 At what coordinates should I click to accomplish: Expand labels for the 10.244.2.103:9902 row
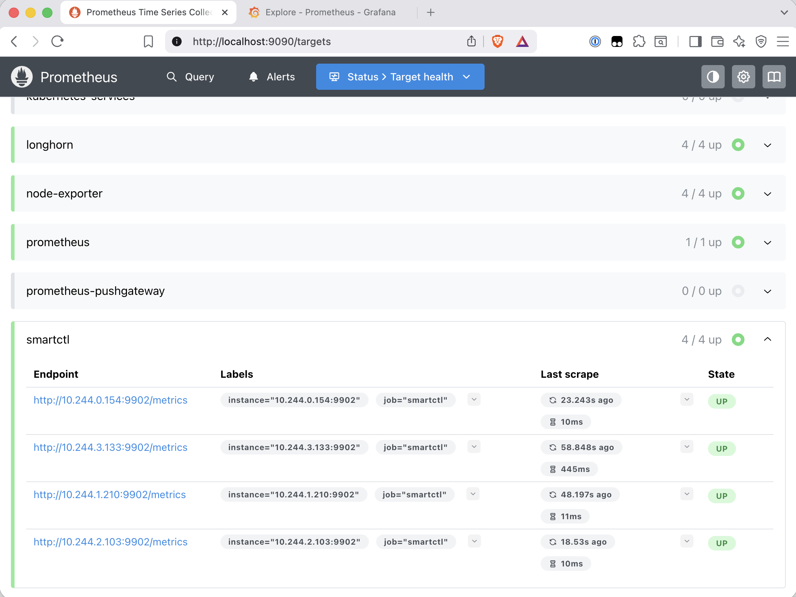pos(474,541)
